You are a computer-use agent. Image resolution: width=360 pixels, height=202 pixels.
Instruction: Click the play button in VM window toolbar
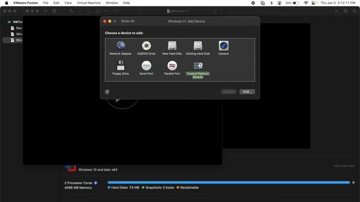pyautogui.click(x=46, y=11)
